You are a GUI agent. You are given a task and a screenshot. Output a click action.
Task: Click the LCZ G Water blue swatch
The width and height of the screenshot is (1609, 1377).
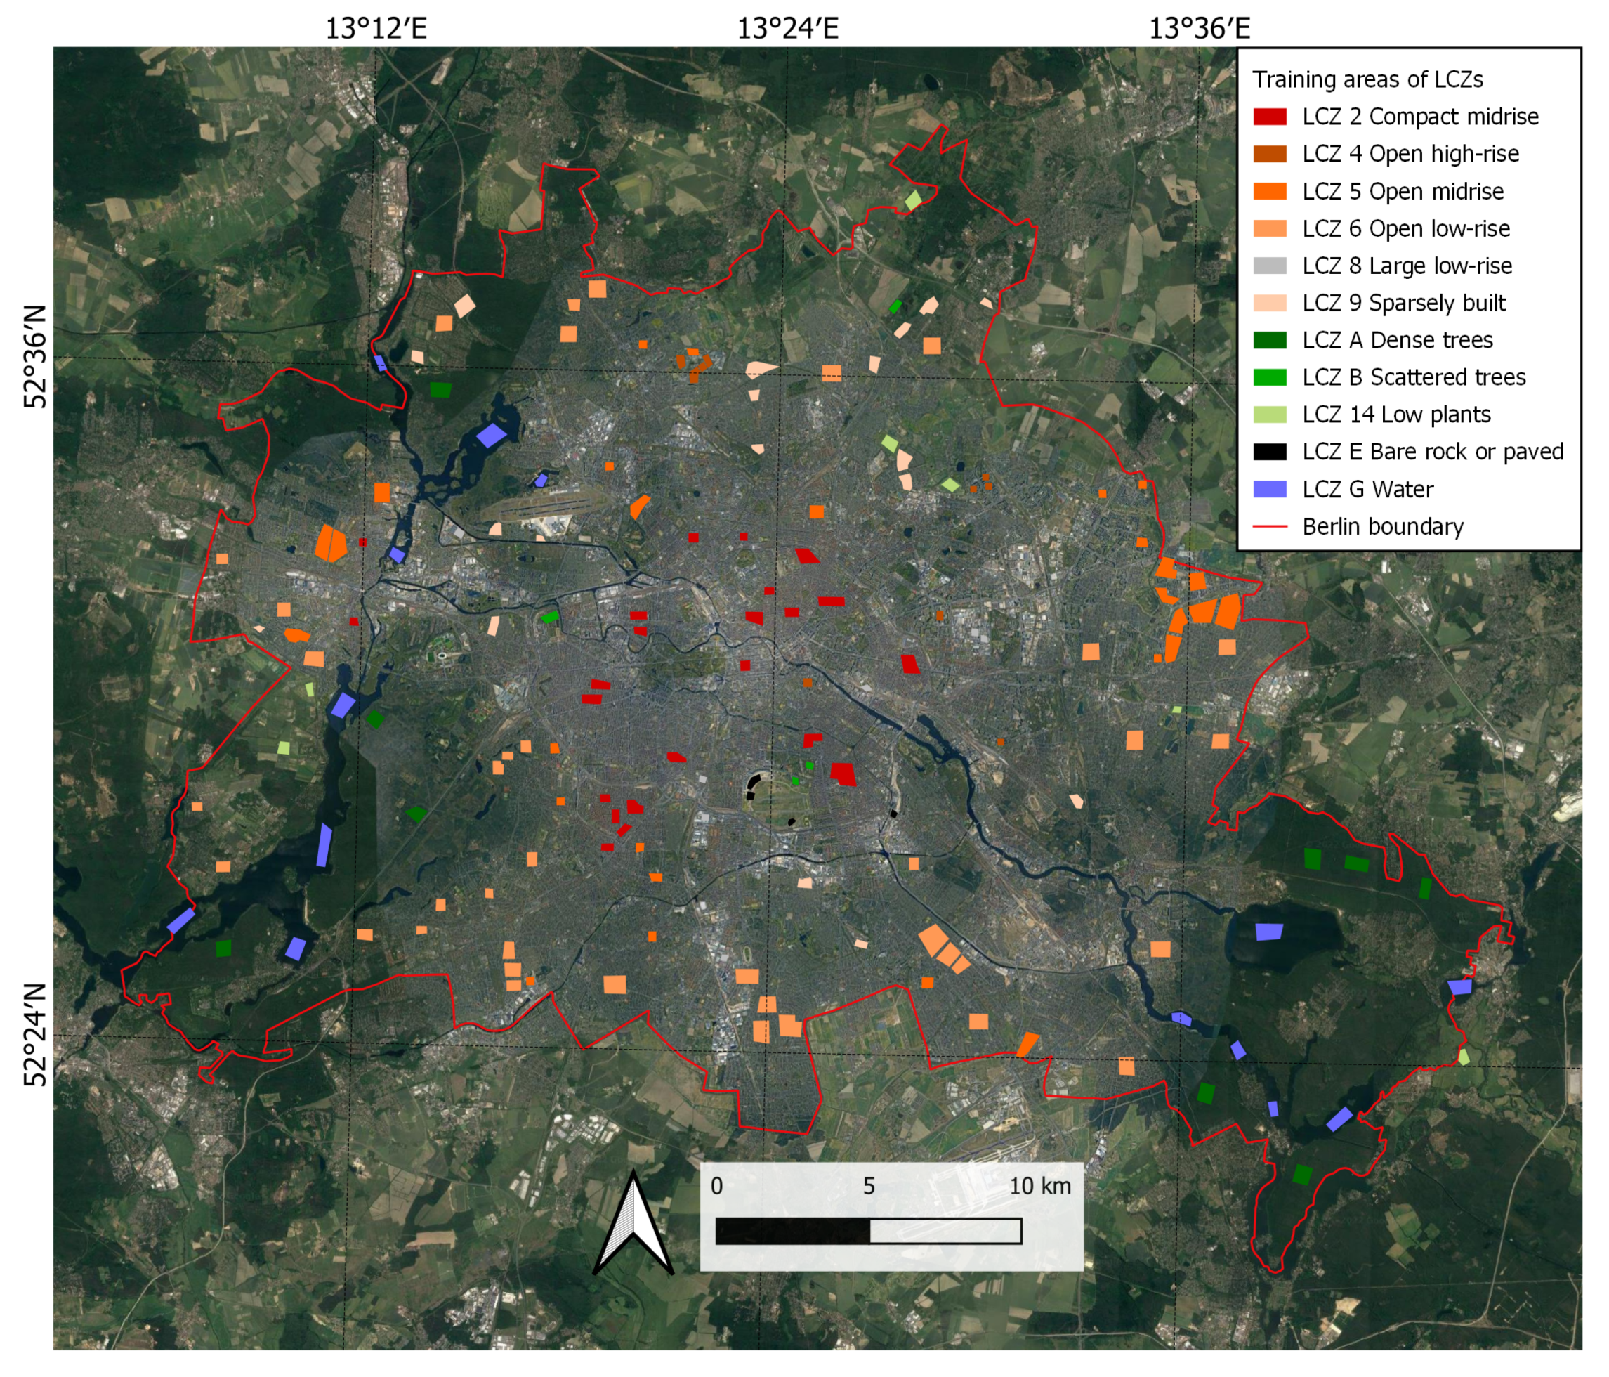pyautogui.click(x=1269, y=489)
